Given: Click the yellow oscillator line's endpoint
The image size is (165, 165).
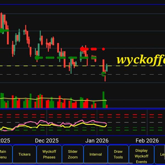Looking at the screenshot, I should (106, 125).
